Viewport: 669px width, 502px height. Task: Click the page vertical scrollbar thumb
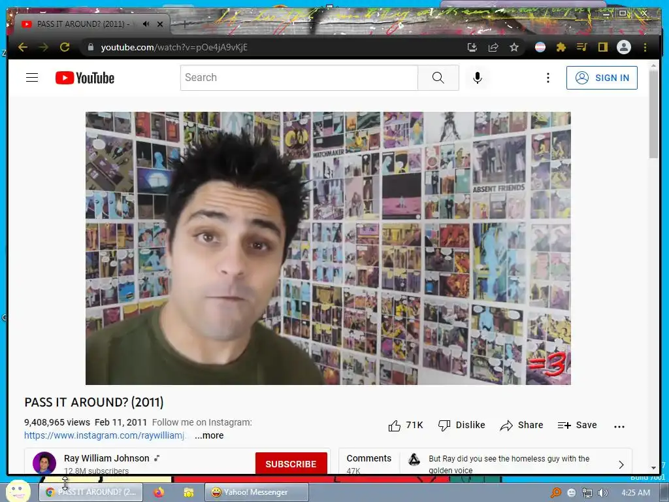click(653, 113)
